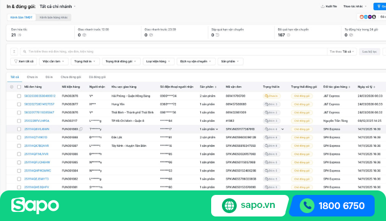The width and height of the screenshot is (386, 221).
Task: Switch to Kênh Sàn TMĐT tab
Action: click(x=22, y=18)
